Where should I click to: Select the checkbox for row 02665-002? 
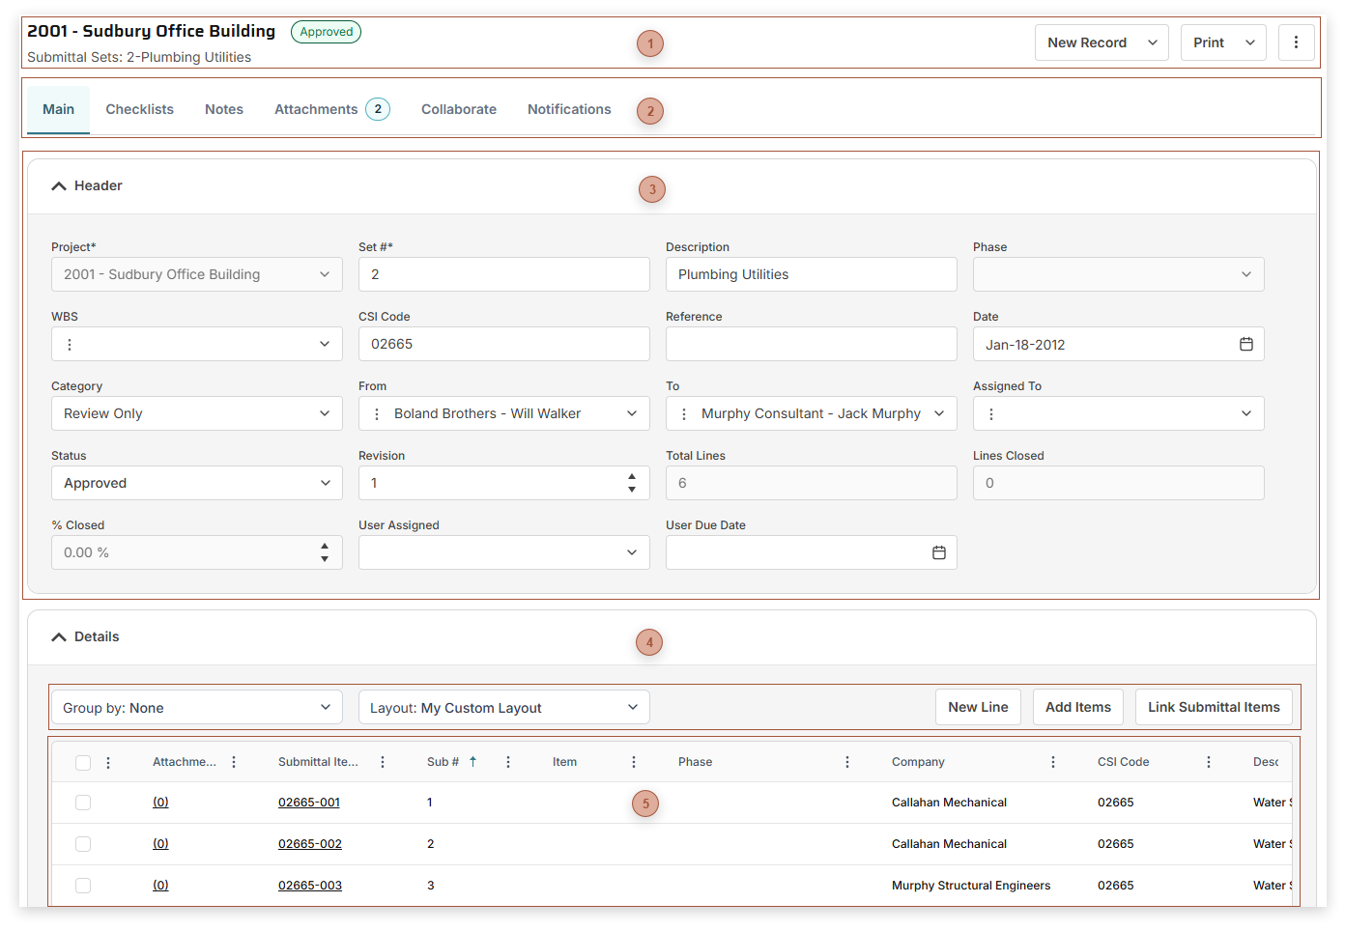83,844
